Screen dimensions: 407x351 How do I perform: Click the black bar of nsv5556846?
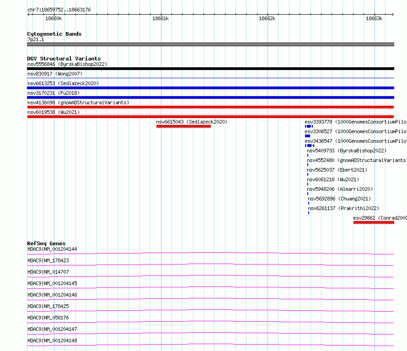[210, 69]
